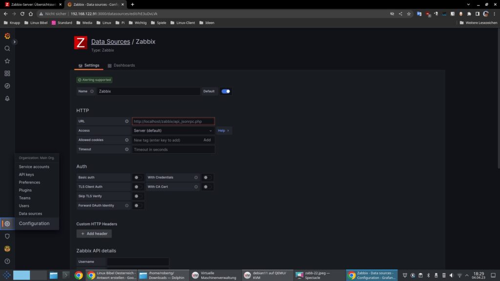Open the Chrome extensions puzzle icon
500x281 pixels.
coord(469,14)
